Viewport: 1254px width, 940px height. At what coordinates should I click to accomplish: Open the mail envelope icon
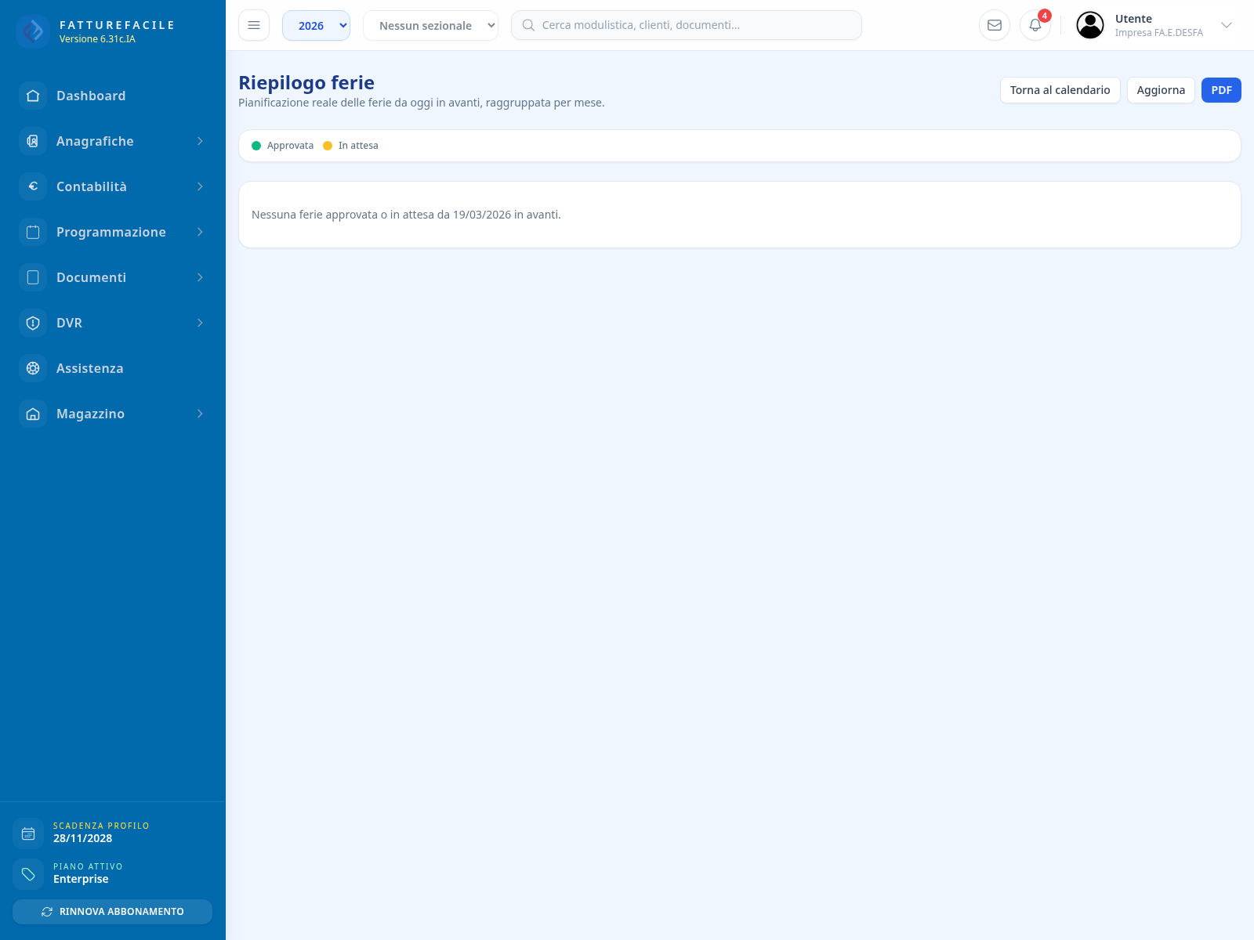click(x=995, y=25)
